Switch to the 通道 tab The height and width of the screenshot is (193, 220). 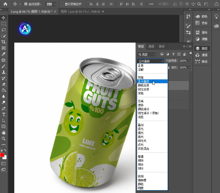point(151,46)
